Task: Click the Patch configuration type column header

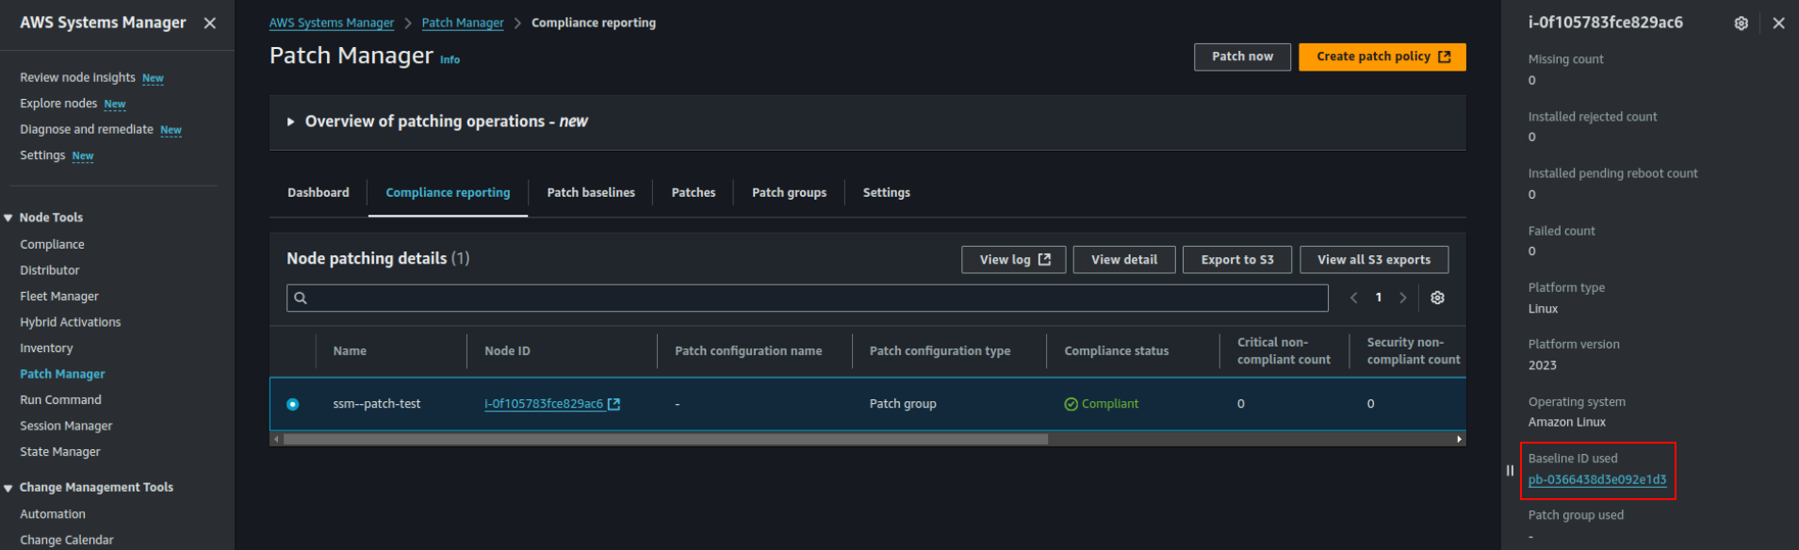Action: [940, 350]
